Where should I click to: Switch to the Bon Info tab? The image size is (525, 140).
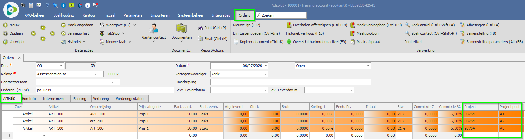coord(29,99)
